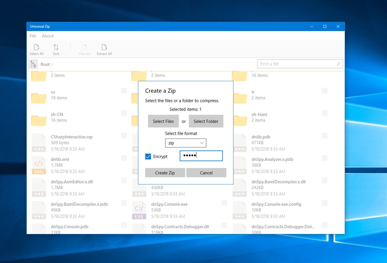This screenshot has width=387, height=263.
Task: Open the File menu
Action: tap(32, 36)
